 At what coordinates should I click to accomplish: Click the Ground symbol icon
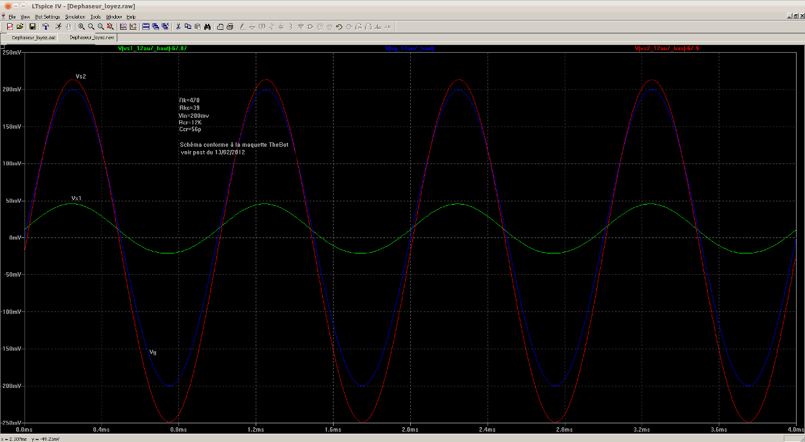click(x=252, y=26)
